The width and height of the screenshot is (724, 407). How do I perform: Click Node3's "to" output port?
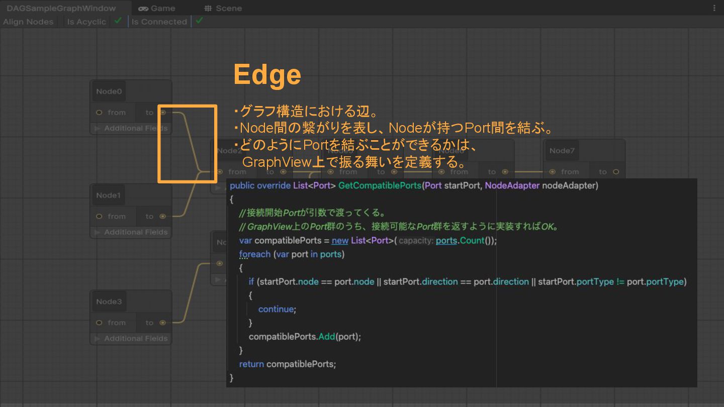click(x=162, y=323)
